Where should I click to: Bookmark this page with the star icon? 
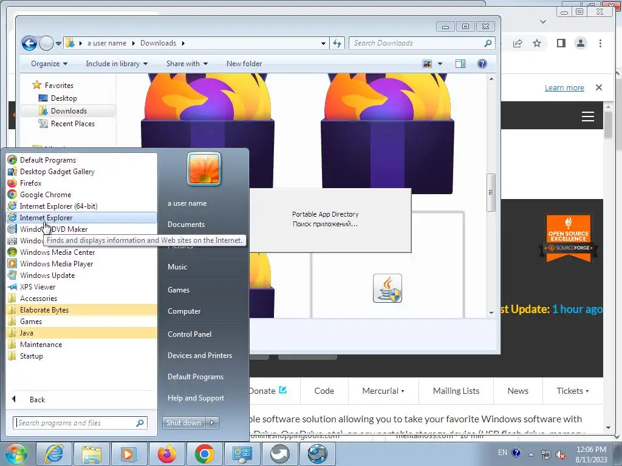(537, 43)
